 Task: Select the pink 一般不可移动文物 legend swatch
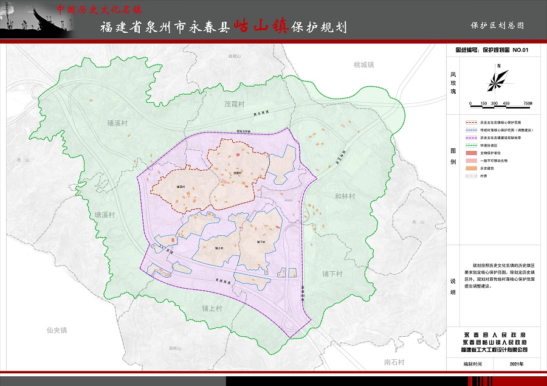[470, 161]
